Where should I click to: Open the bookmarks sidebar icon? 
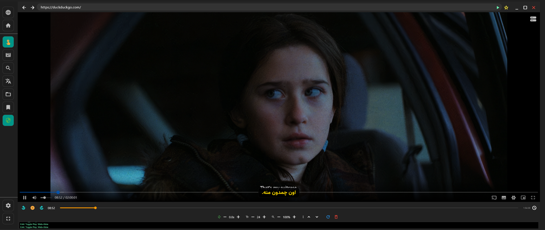(x=8, y=107)
